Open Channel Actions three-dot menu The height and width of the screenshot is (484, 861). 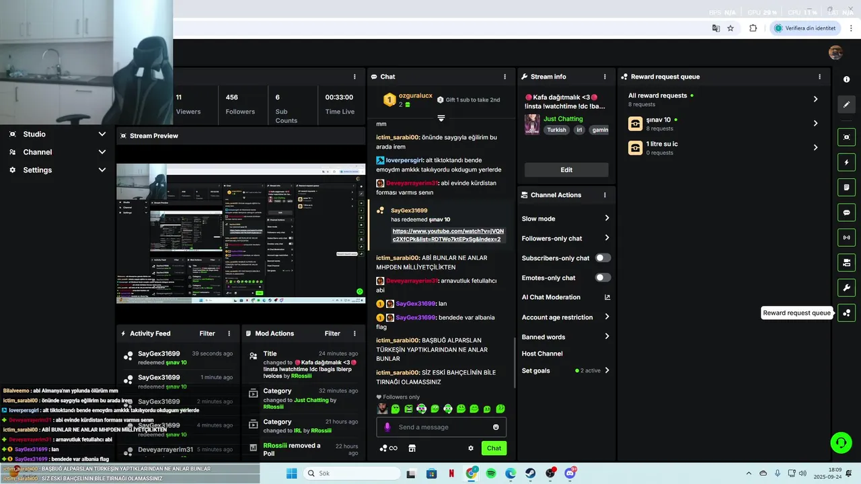(x=605, y=195)
